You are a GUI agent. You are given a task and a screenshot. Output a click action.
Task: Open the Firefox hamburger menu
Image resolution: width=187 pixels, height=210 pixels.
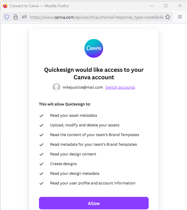[180, 17]
